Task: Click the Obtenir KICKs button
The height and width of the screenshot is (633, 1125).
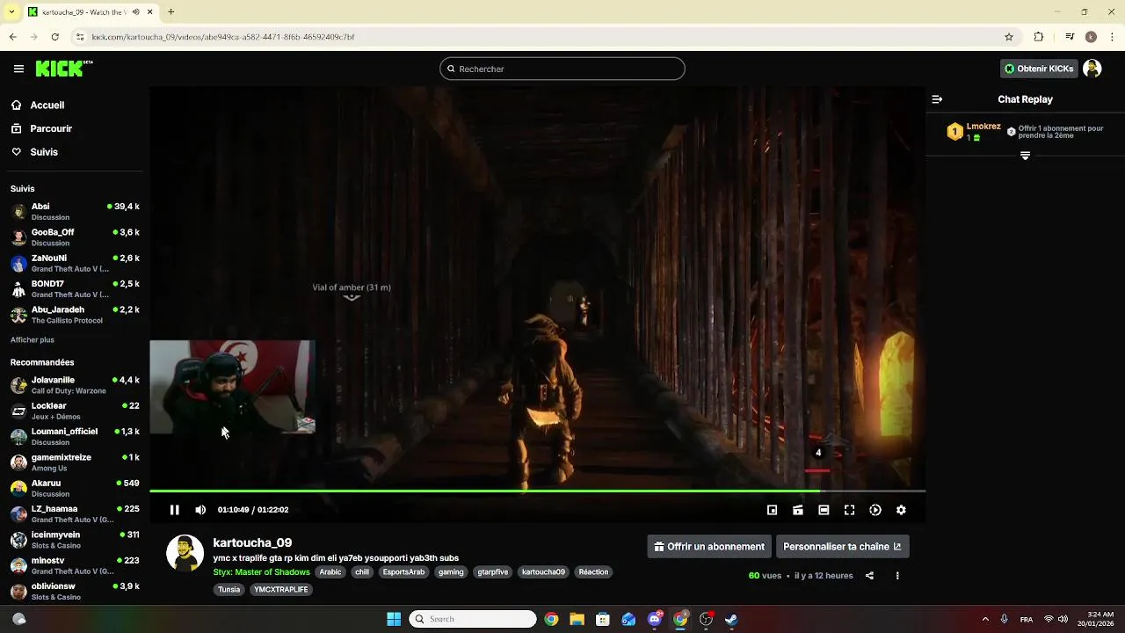Action: click(1039, 69)
